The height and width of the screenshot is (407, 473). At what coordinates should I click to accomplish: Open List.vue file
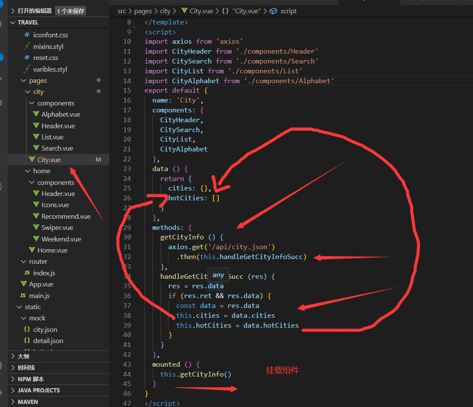click(52, 137)
